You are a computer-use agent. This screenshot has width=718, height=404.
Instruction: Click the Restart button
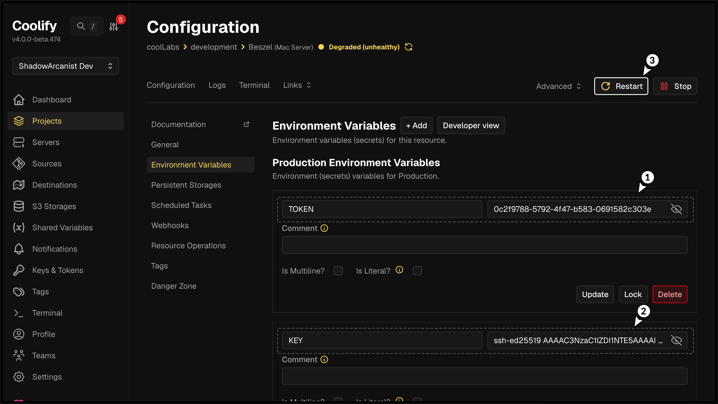coord(621,86)
